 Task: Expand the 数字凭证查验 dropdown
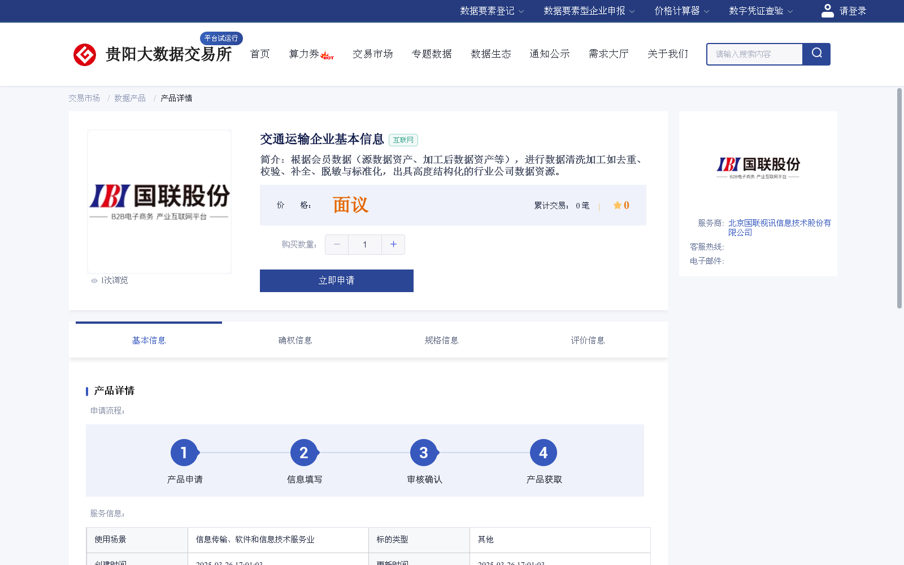coord(760,11)
